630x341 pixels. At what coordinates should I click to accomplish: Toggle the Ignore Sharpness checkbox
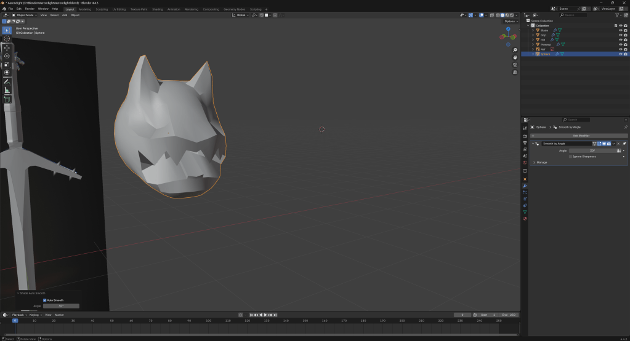point(570,157)
